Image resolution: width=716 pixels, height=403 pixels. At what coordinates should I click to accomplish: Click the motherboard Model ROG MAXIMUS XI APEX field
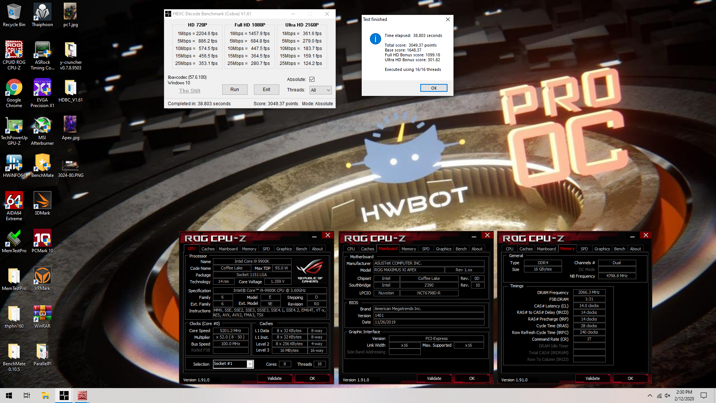[409, 270]
